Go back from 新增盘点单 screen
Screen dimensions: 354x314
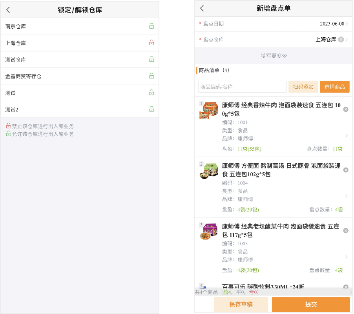[202, 8]
